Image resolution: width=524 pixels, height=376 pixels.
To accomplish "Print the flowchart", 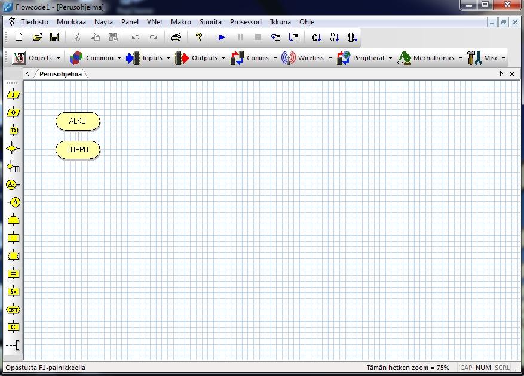I will pos(176,37).
